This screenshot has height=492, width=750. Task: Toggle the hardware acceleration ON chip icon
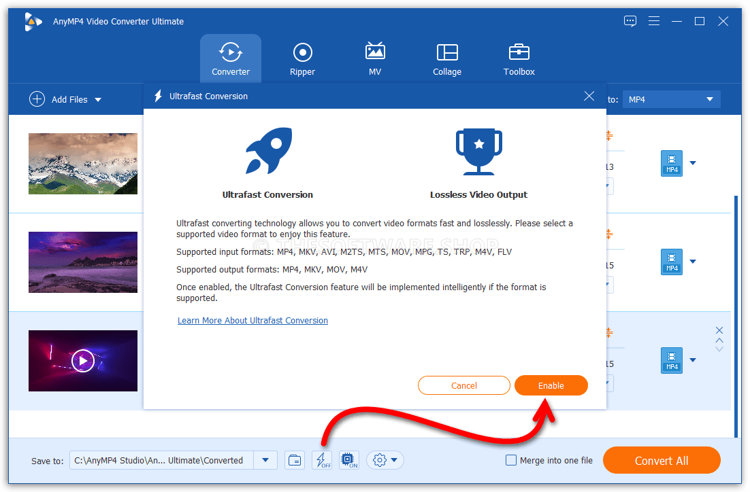pos(348,461)
